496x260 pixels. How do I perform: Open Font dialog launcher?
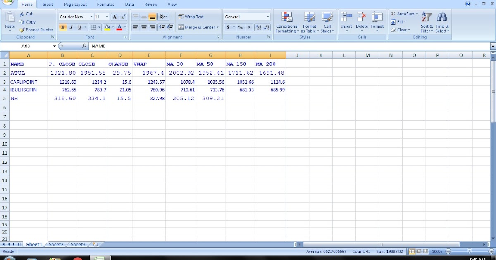click(x=126, y=37)
